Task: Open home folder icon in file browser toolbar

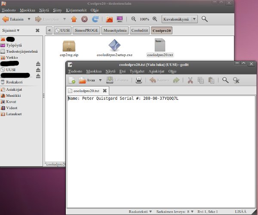Action: click(109, 19)
